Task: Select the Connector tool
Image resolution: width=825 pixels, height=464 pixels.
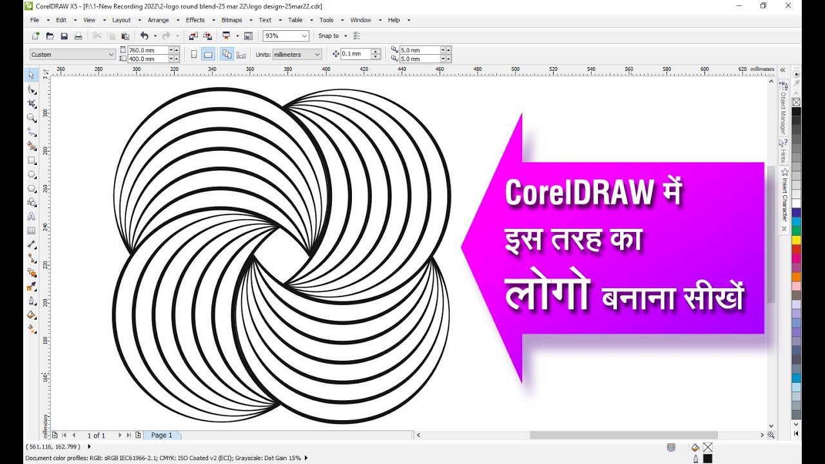Action: pos(32,258)
